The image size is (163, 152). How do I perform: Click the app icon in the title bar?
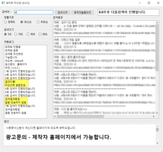[x=3, y=3]
